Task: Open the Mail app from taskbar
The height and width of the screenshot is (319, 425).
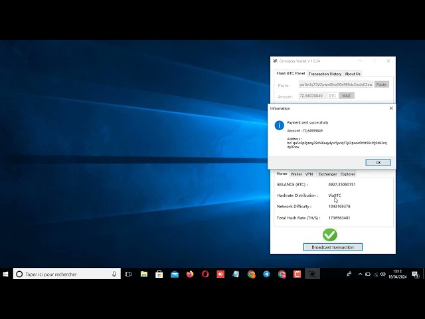Action: [x=175, y=274]
